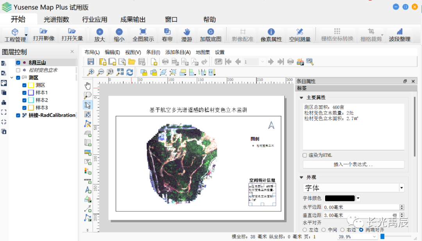Collapse the 主要属性 section
Image resolution: width=422 pixels, height=241 pixels.
pyautogui.click(x=301, y=97)
